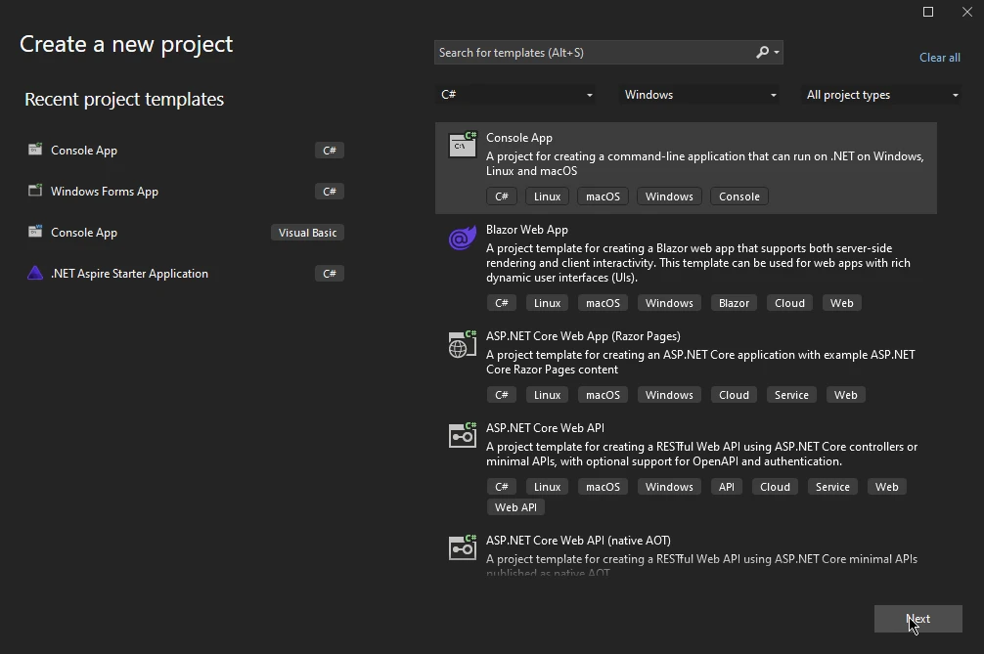Select ASP.NET Core Web App (Razor Pages) title
984x654 pixels.
coord(583,336)
